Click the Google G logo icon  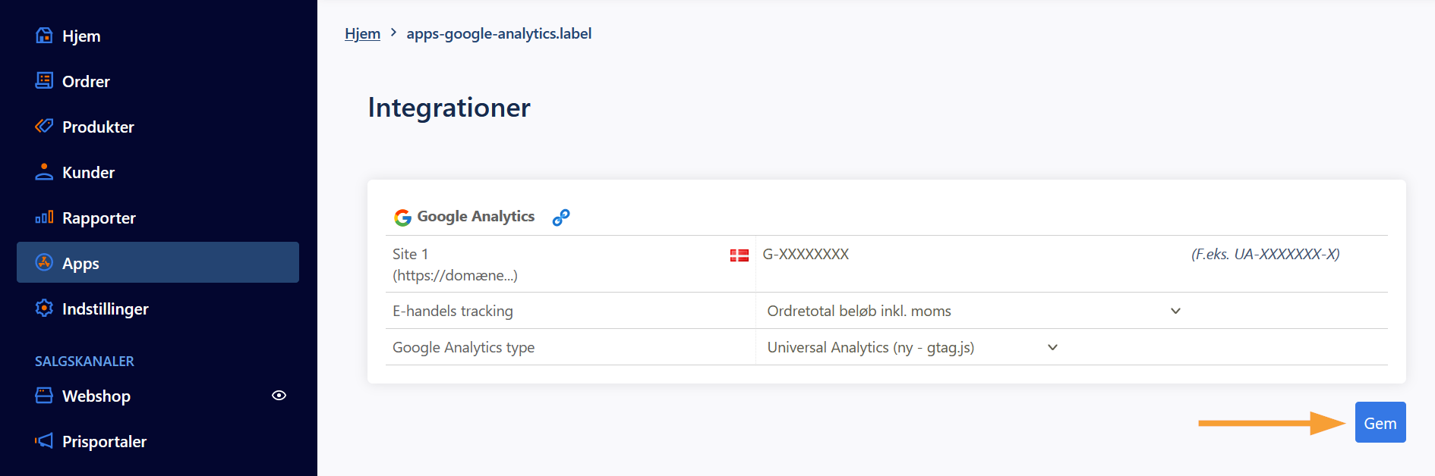coord(402,218)
